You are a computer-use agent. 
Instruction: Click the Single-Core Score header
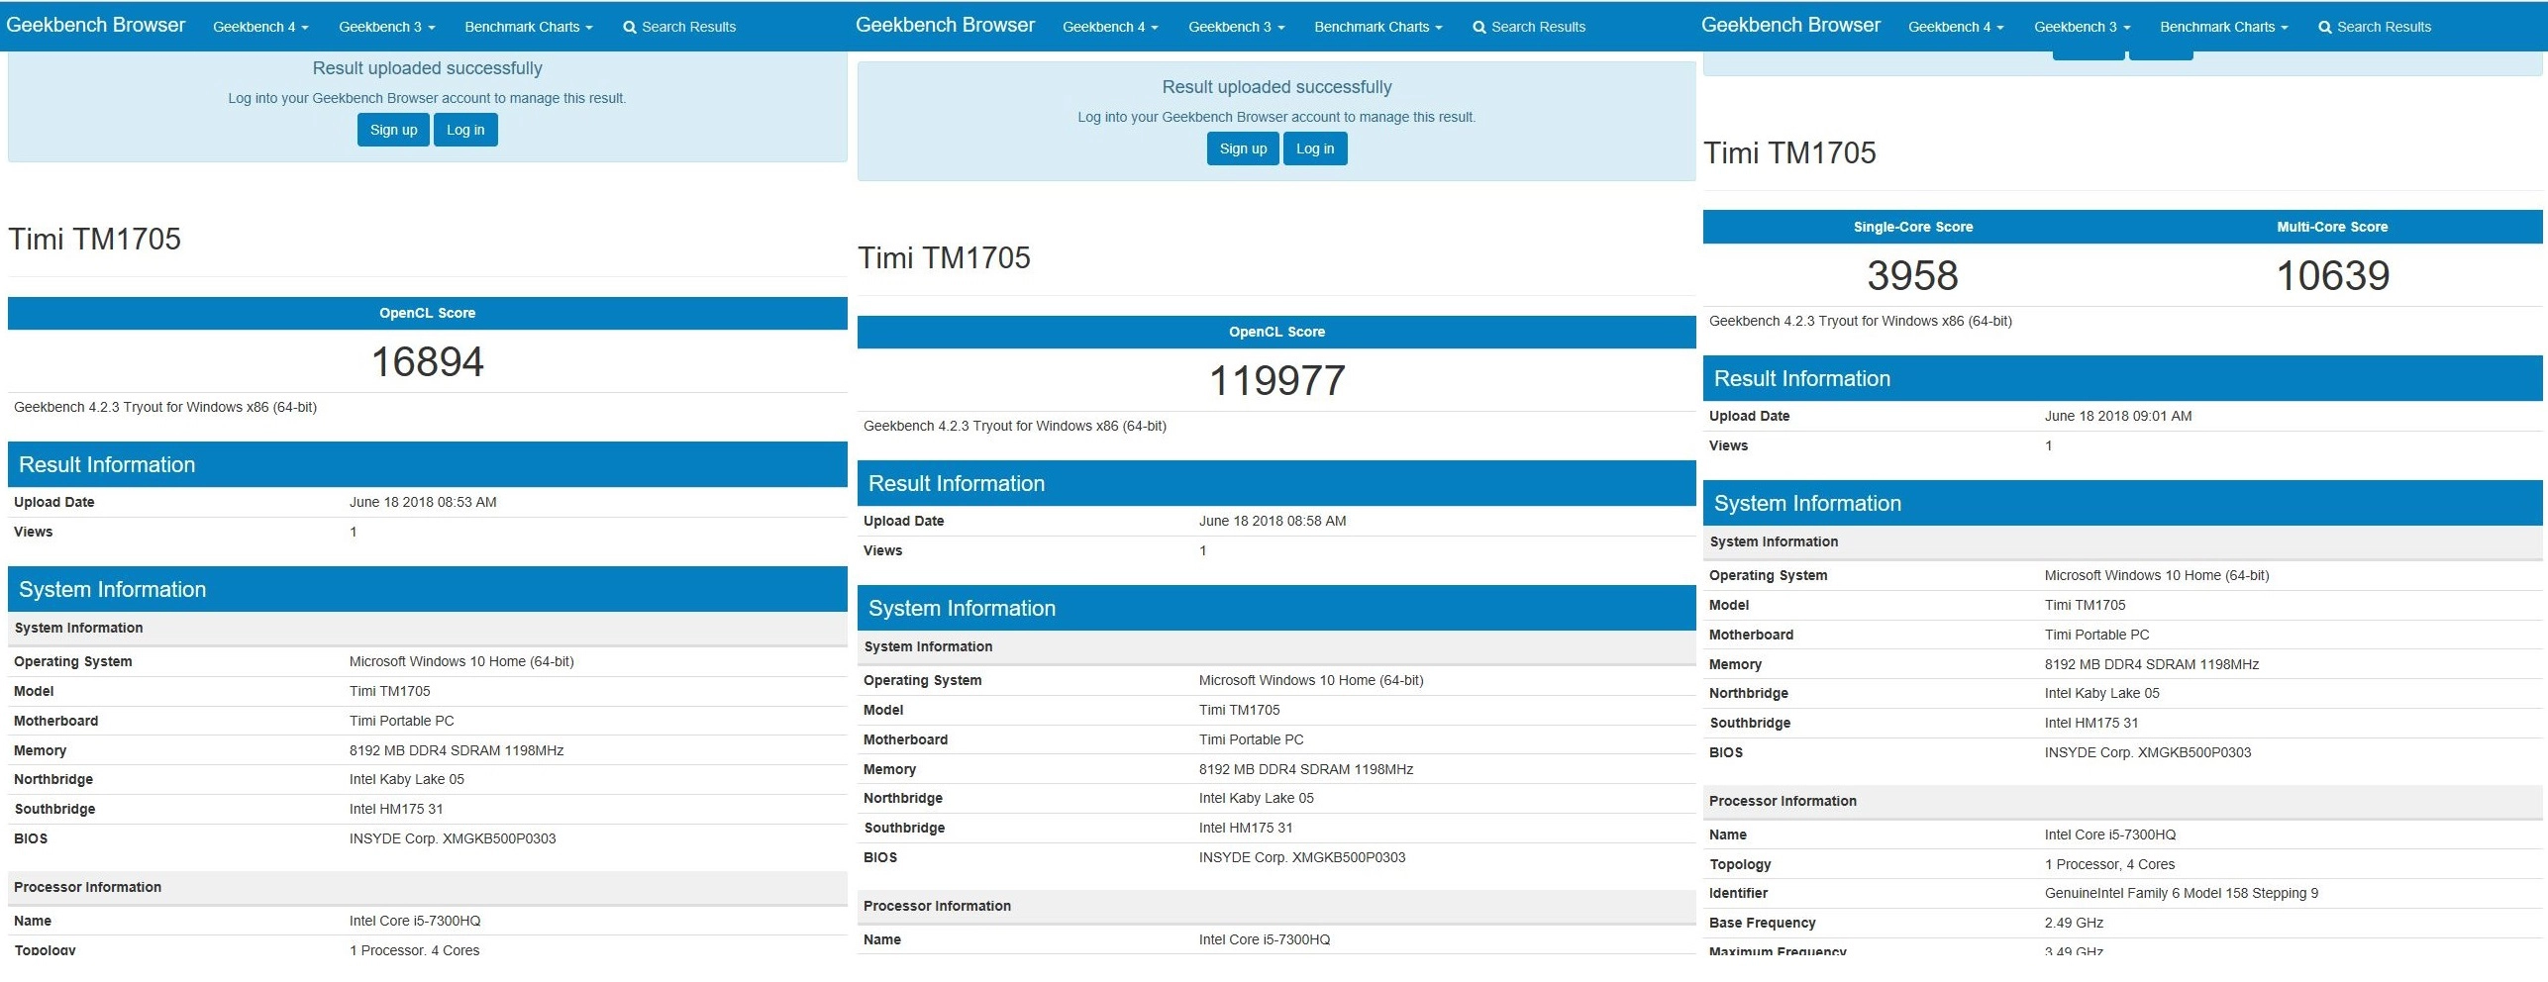pyautogui.click(x=1913, y=227)
